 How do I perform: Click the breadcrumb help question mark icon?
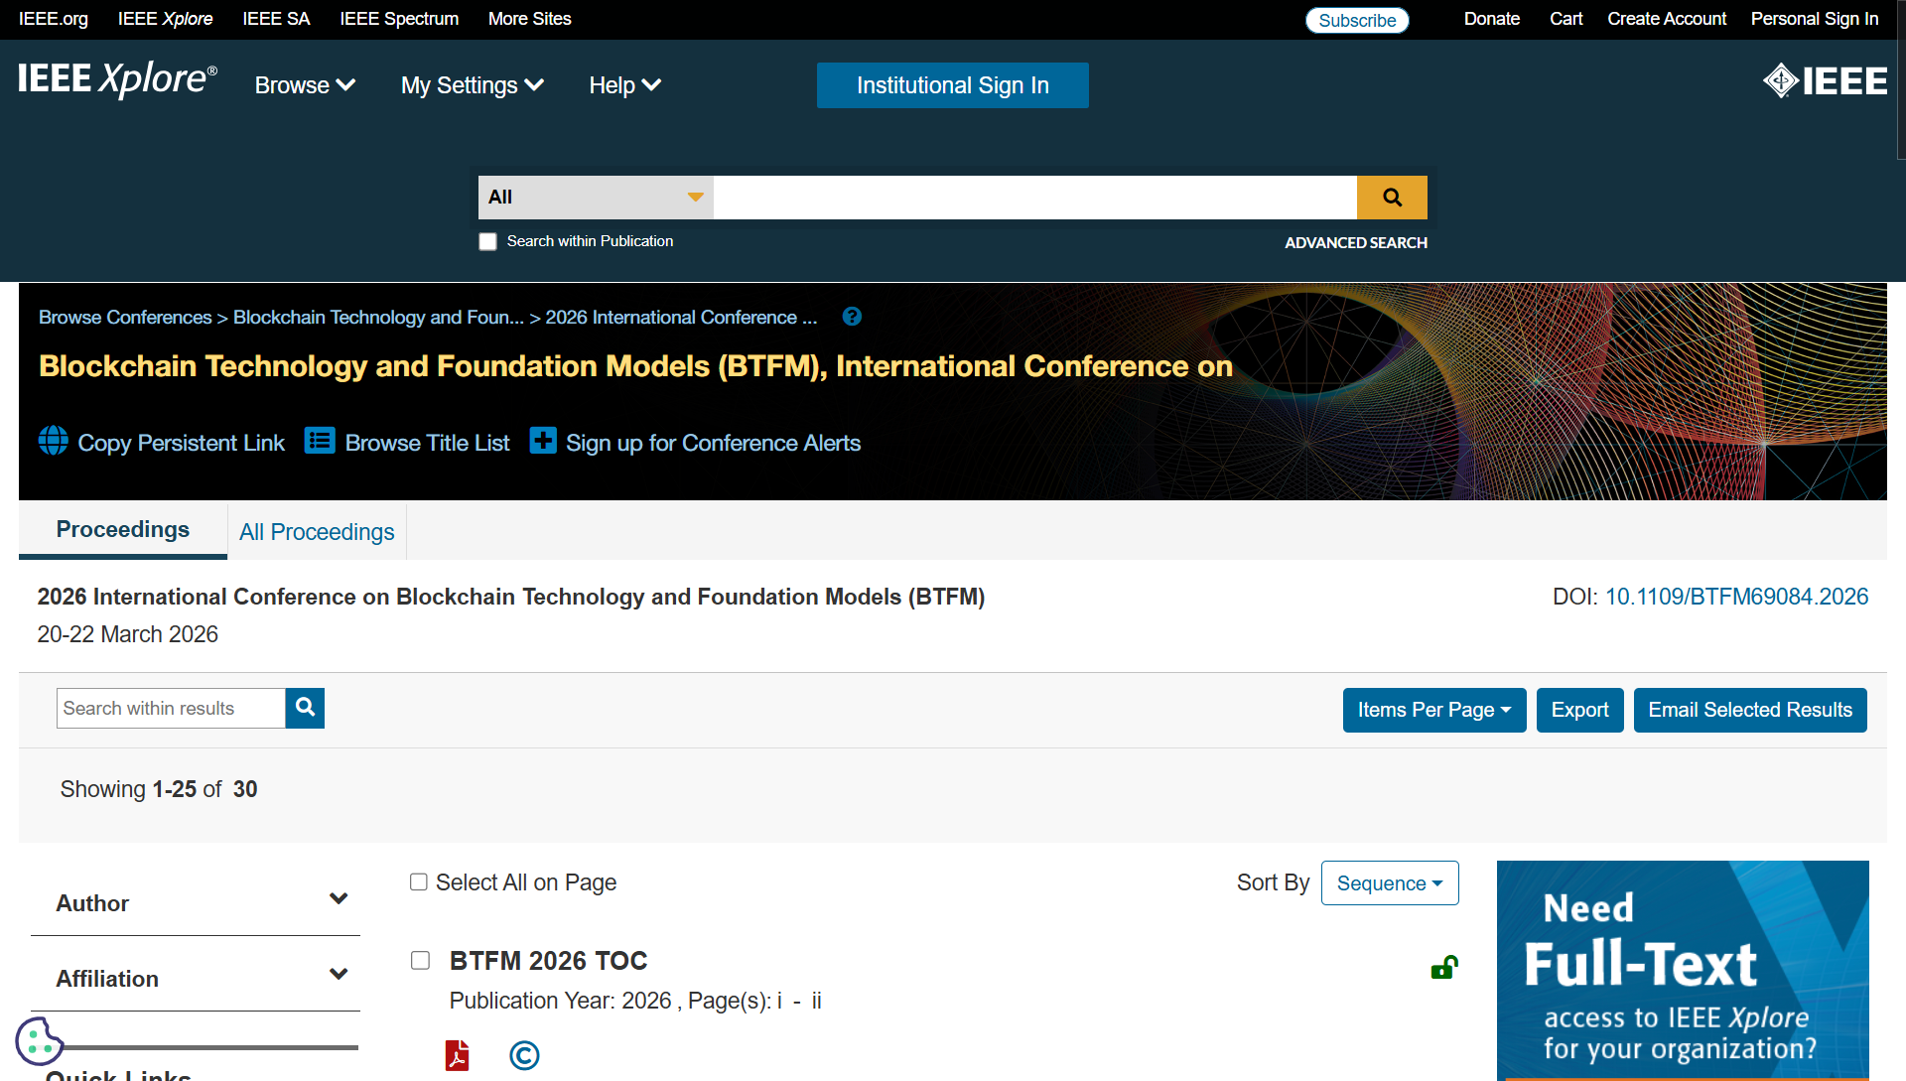tap(852, 317)
